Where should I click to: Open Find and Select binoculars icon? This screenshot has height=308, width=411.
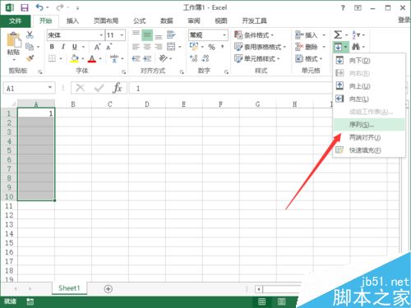(356, 47)
